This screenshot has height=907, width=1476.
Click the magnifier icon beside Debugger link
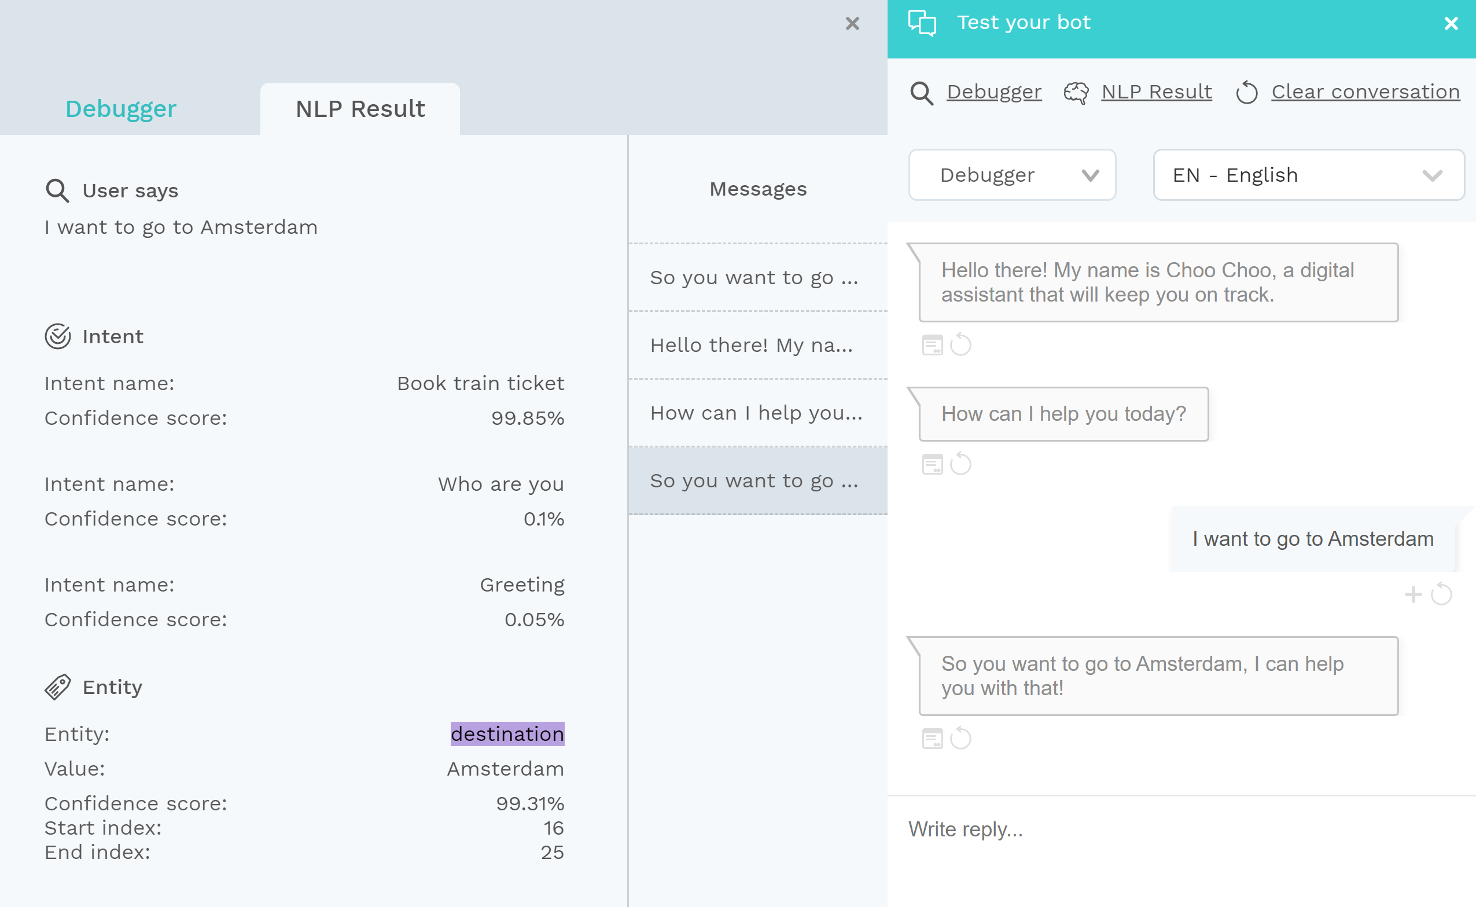[922, 93]
